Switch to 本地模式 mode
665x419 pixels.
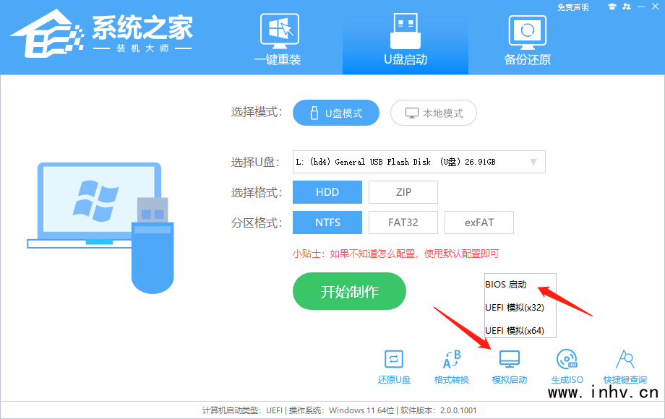click(x=434, y=113)
